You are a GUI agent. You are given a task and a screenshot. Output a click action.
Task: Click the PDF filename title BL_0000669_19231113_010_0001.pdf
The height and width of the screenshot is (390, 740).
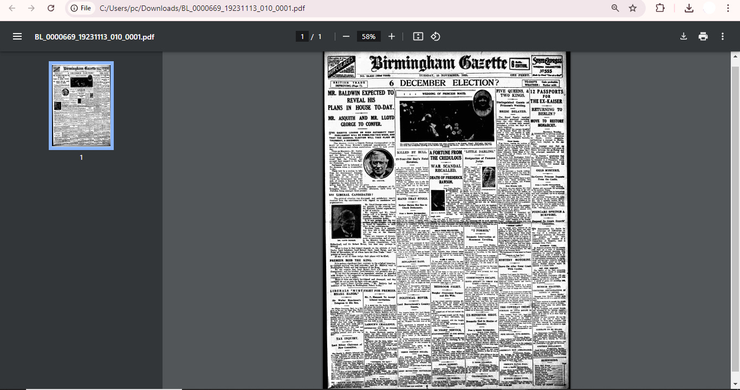click(94, 37)
